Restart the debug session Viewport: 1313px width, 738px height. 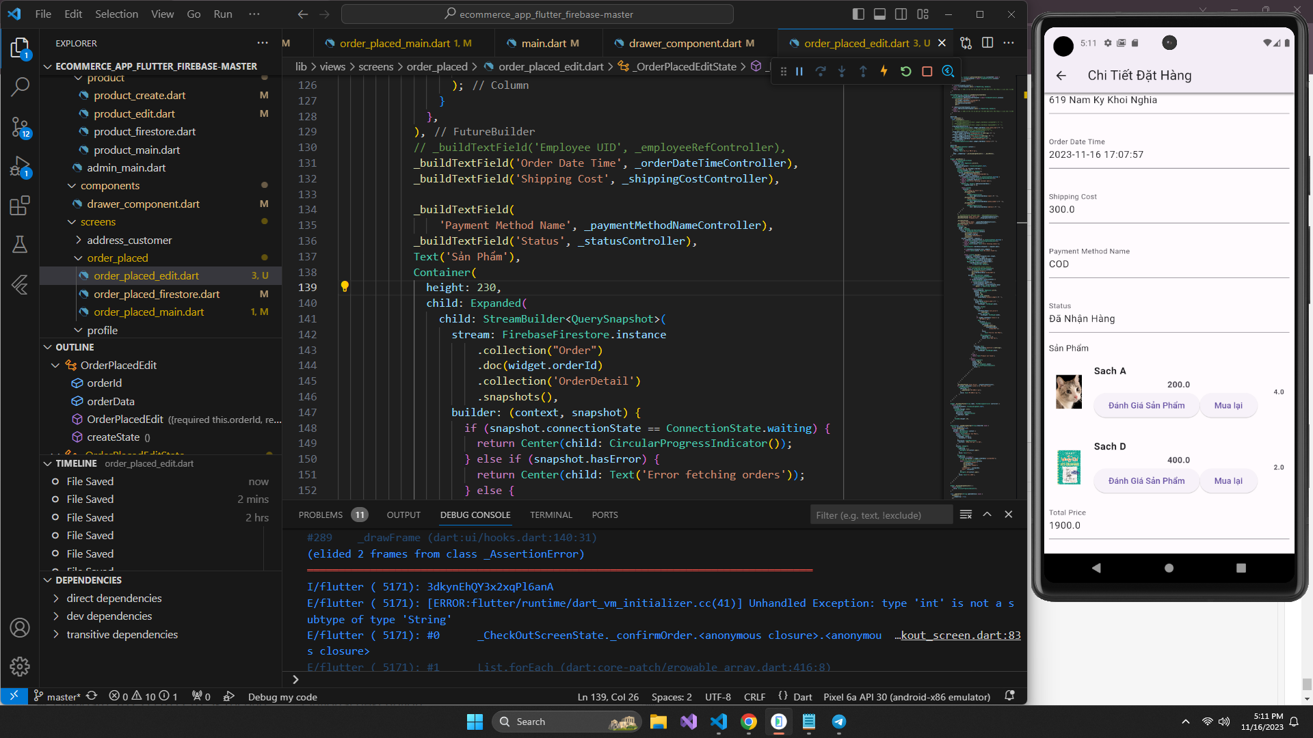[905, 71]
